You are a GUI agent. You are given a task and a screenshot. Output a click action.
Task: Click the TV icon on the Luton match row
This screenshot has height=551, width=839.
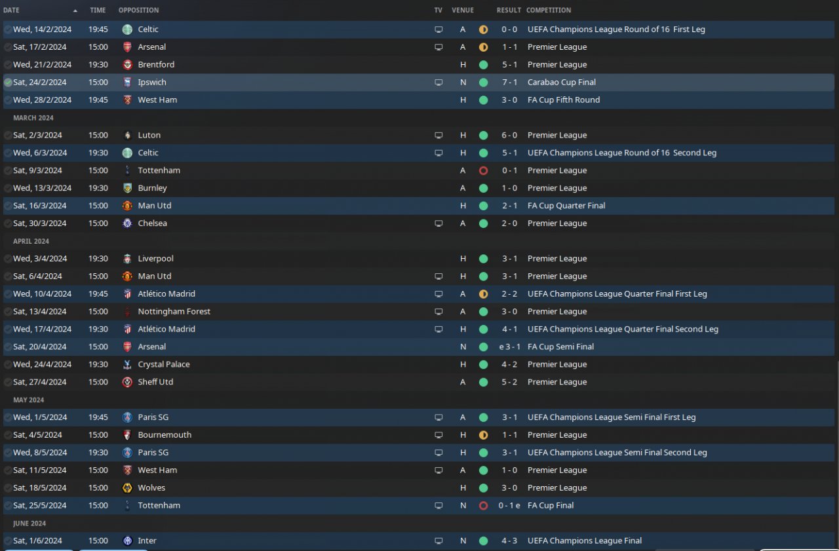tap(439, 136)
